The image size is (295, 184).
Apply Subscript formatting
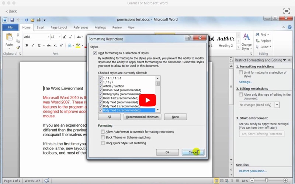[55, 45]
